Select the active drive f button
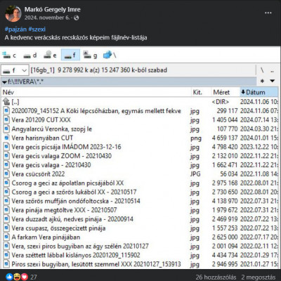The width and height of the screenshot is (281, 281). pyautogui.click(x=70, y=55)
